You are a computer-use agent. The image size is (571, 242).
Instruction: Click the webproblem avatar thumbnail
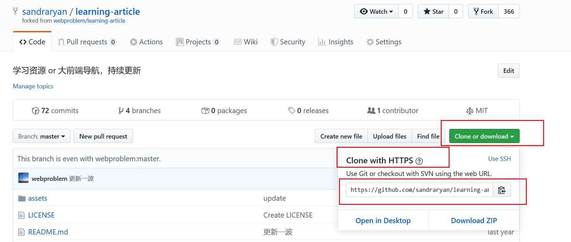[x=23, y=178]
